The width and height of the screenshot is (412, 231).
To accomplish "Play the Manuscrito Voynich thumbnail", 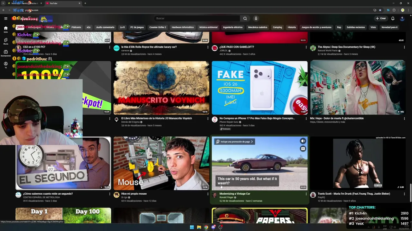I will tap(161, 88).
